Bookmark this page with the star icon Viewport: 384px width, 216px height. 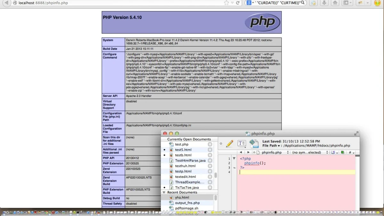point(227,3)
